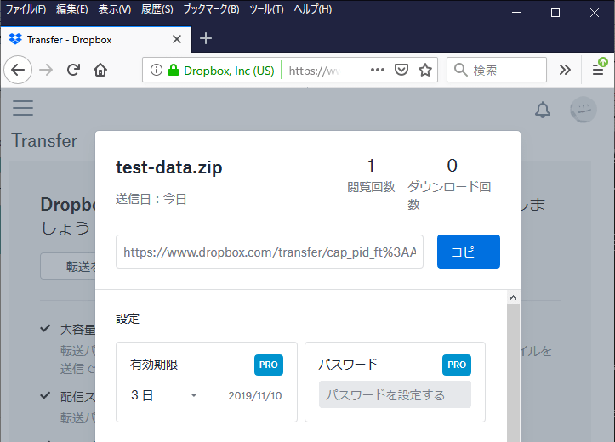Show site information via the info icon
Image resolution: width=615 pixels, height=442 pixels.
(157, 70)
